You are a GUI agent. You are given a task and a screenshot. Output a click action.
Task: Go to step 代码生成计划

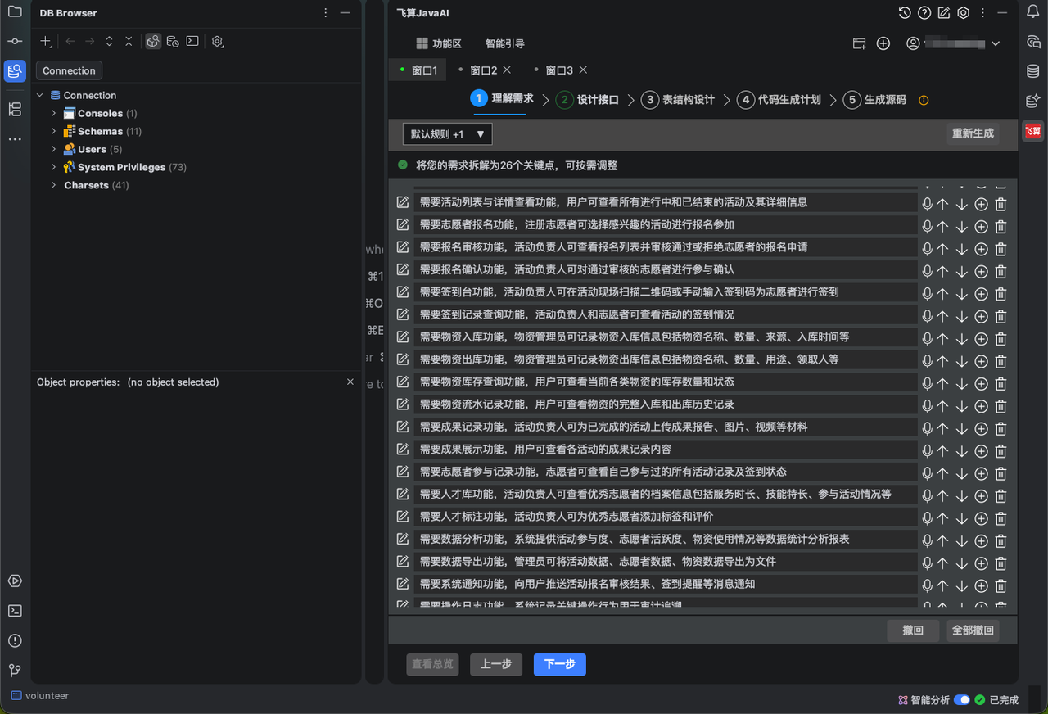pyautogui.click(x=779, y=100)
